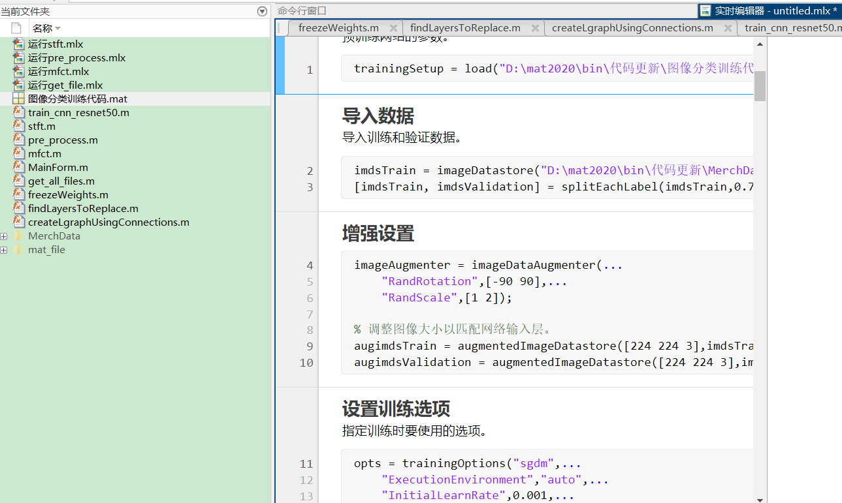The height and width of the screenshot is (503, 842).
Task: Click the mat_file folder icon
Action: 18,250
